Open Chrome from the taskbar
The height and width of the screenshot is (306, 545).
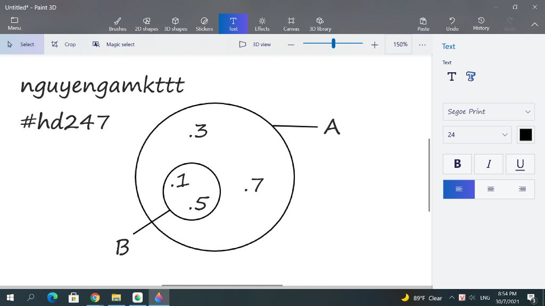[95, 297]
